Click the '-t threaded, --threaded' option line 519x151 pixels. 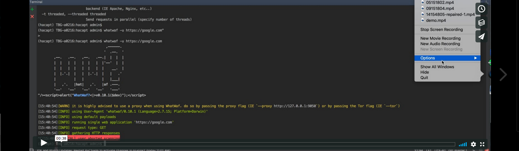(74, 14)
